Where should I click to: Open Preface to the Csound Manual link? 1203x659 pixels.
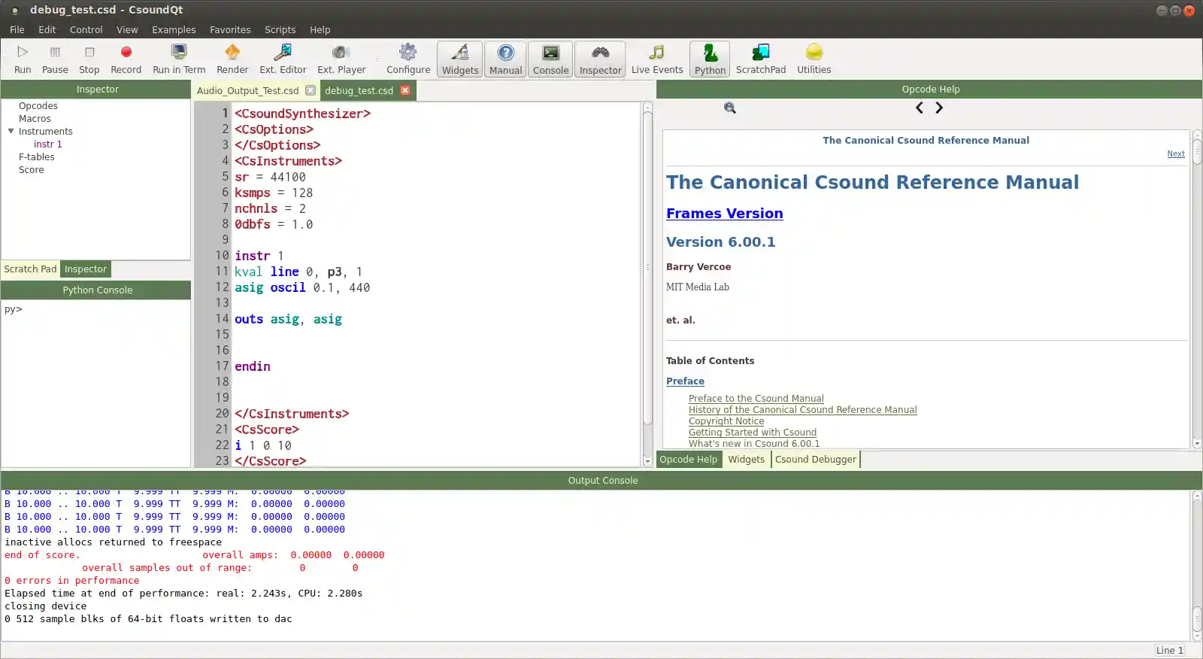coord(756,399)
